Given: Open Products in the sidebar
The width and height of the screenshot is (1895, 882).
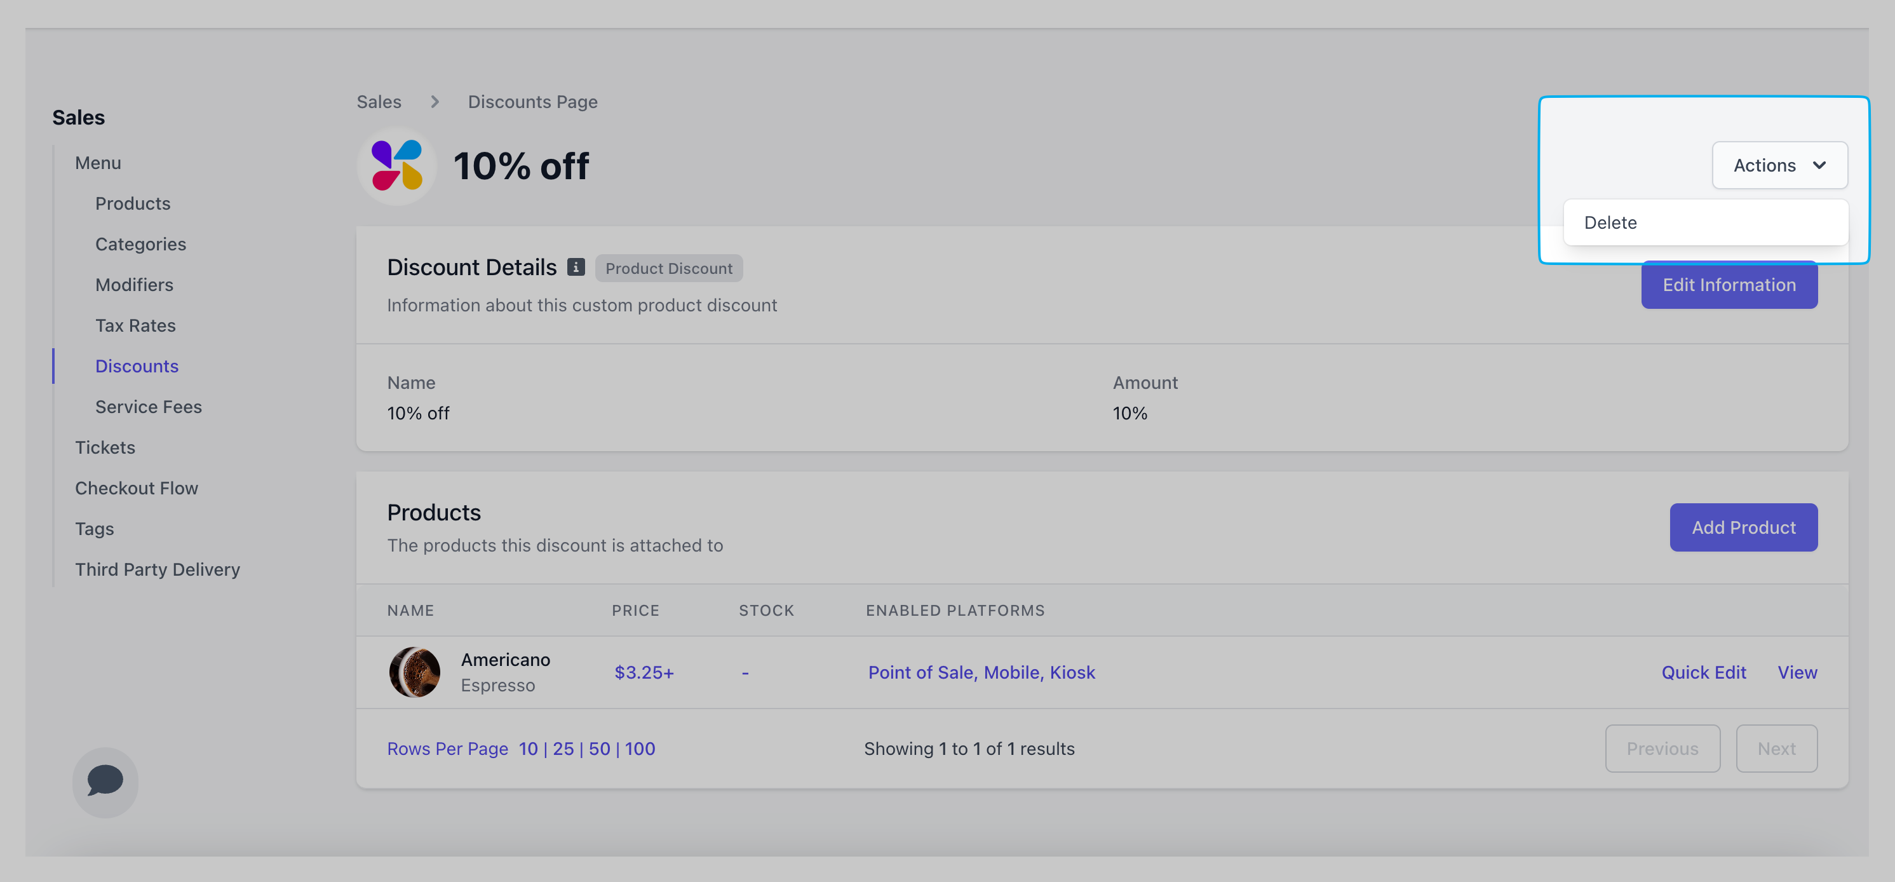Looking at the screenshot, I should click(x=132, y=204).
